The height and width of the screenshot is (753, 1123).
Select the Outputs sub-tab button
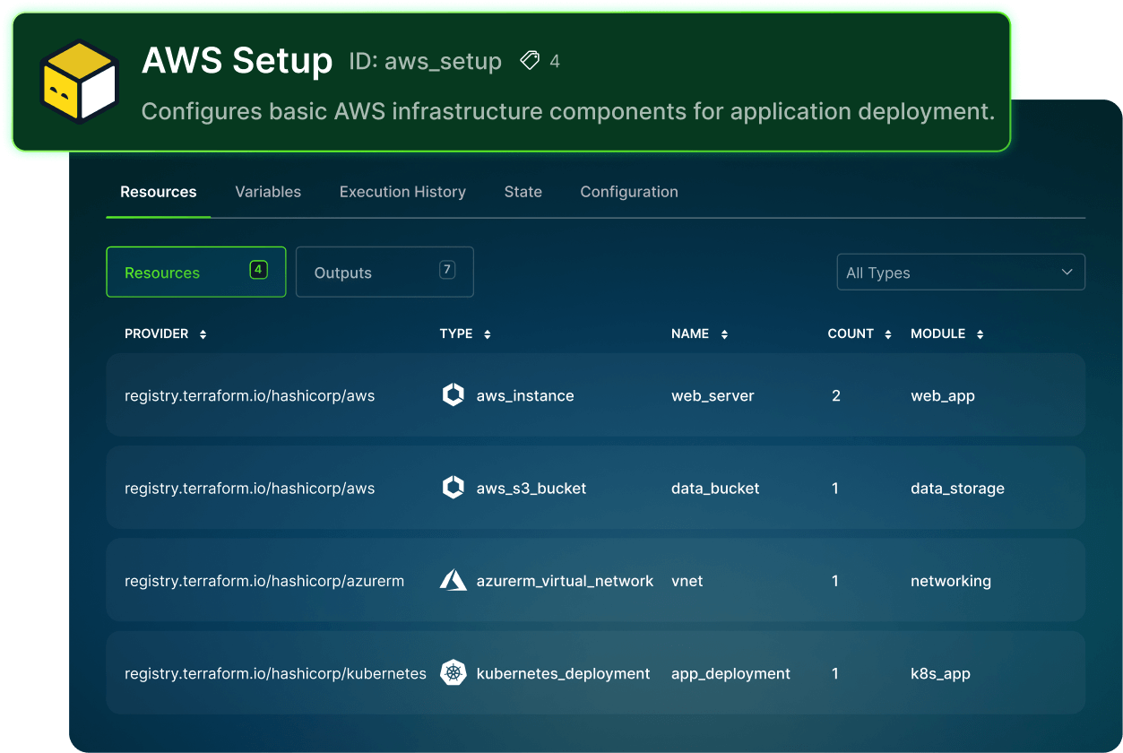[384, 273]
